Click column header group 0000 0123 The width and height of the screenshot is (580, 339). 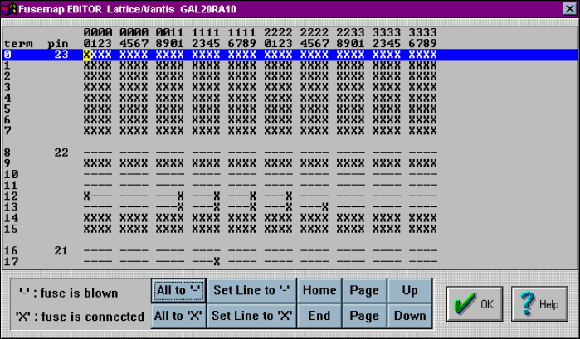(98, 38)
